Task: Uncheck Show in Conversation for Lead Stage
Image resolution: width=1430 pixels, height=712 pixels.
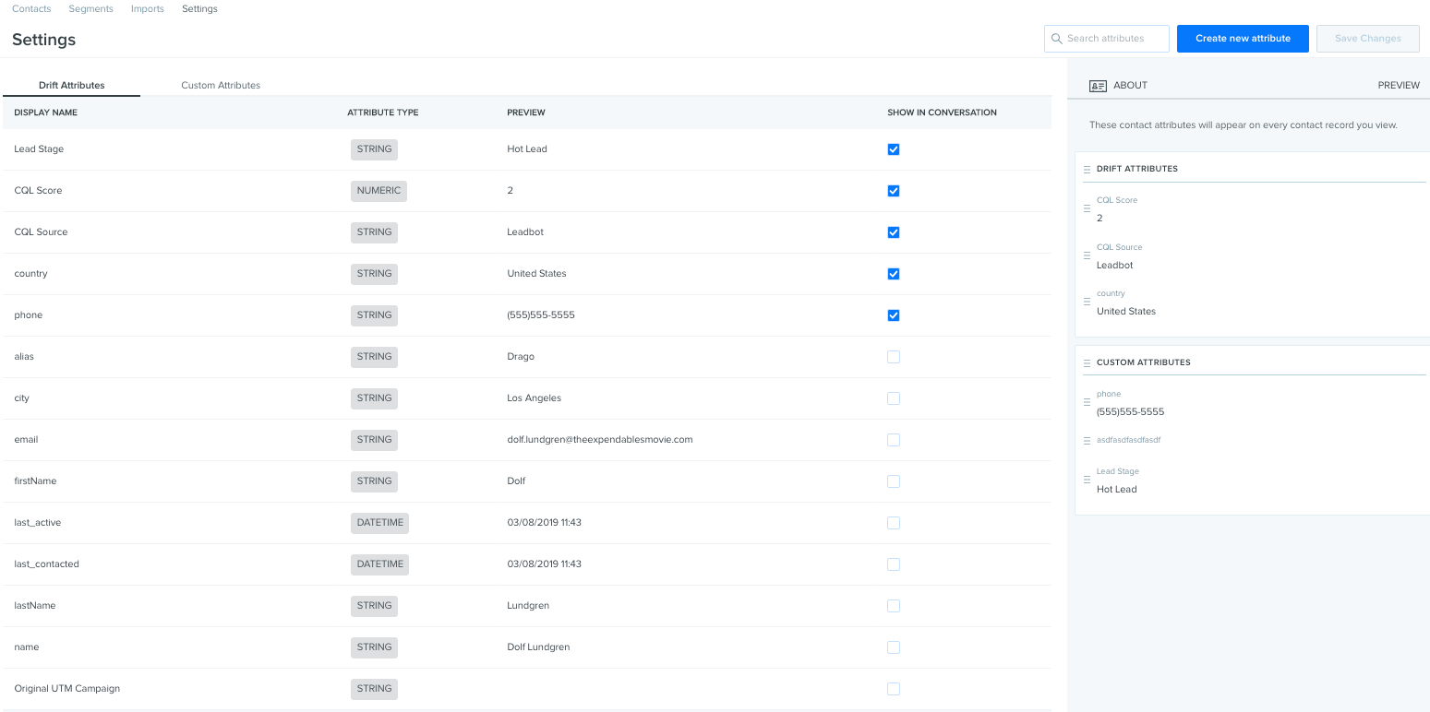Action: [893, 149]
